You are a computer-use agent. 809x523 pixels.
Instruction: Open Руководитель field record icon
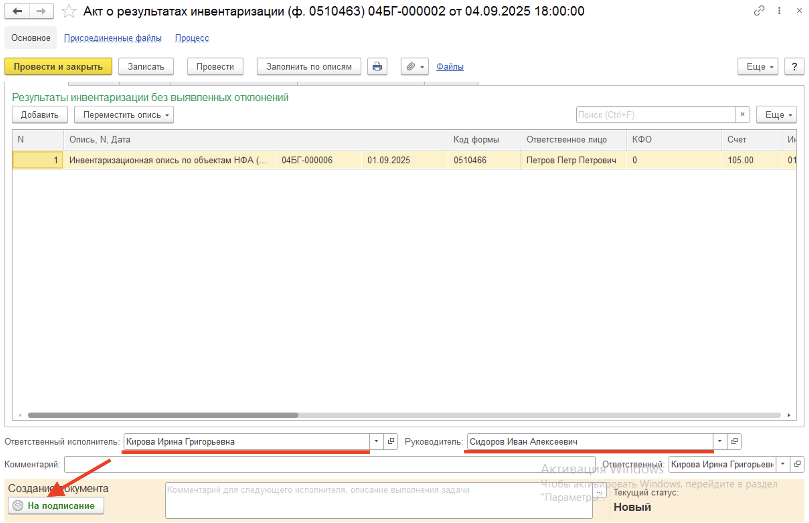(x=734, y=441)
